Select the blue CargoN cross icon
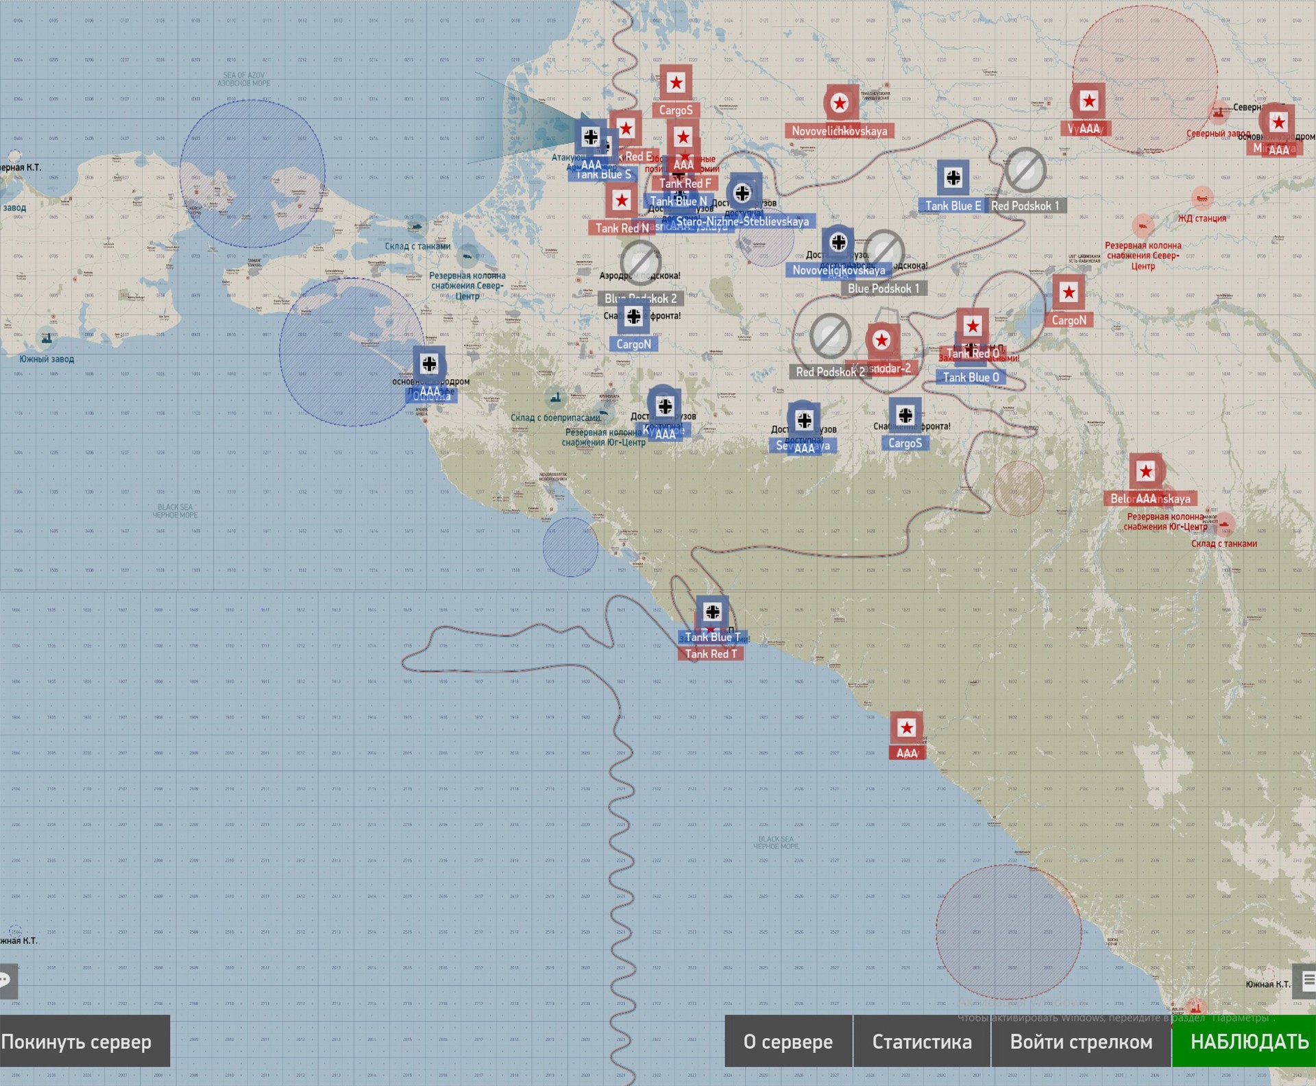1316x1086 pixels. pos(633,317)
